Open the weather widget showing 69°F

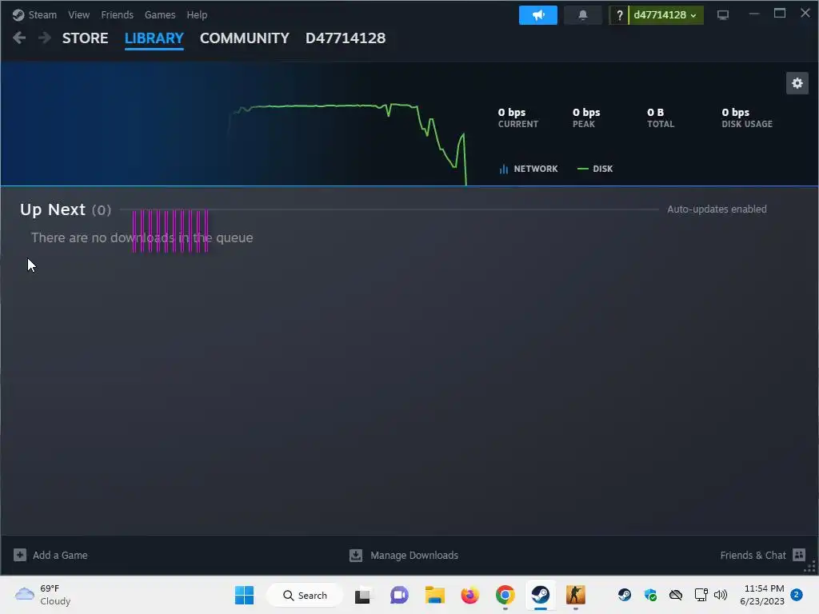coord(43,595)
